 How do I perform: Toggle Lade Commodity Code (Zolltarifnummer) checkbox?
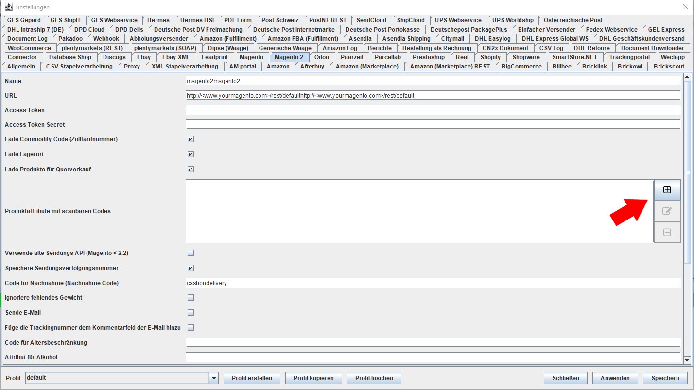(x=191, y=139)
